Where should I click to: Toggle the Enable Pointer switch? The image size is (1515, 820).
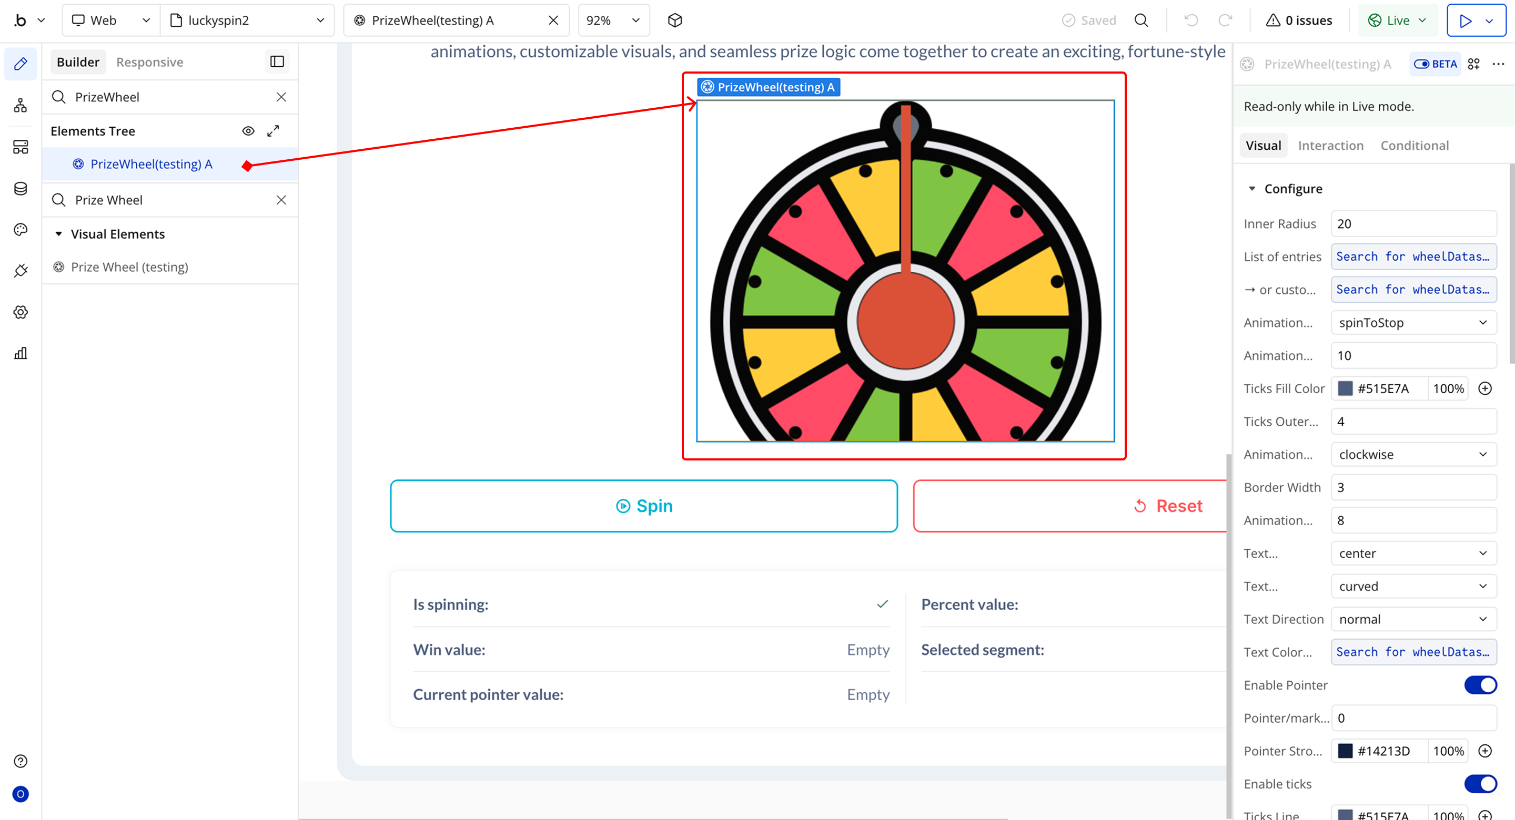click(x=1480, y=685)
